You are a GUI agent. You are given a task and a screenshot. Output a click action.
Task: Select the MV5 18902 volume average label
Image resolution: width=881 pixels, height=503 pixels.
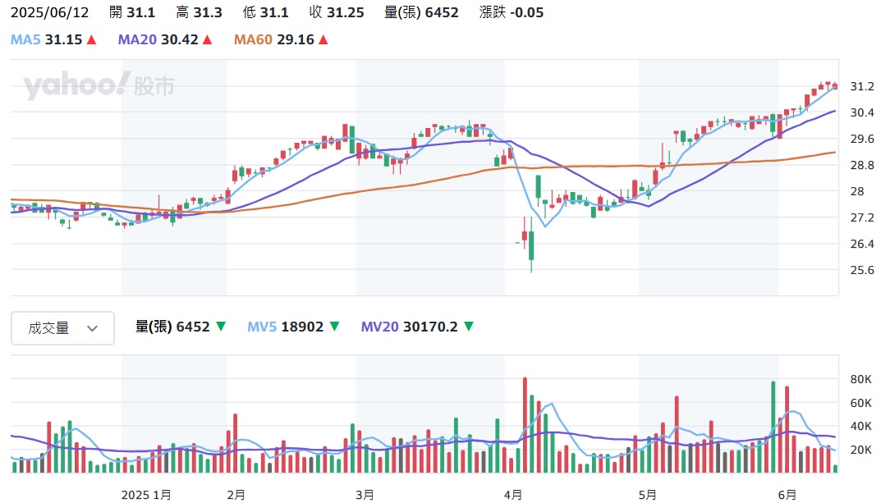click(286, 327)
